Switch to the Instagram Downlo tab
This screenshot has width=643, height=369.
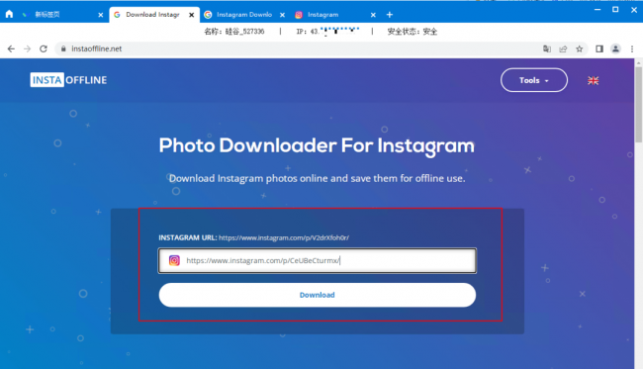tap(244, 15)
